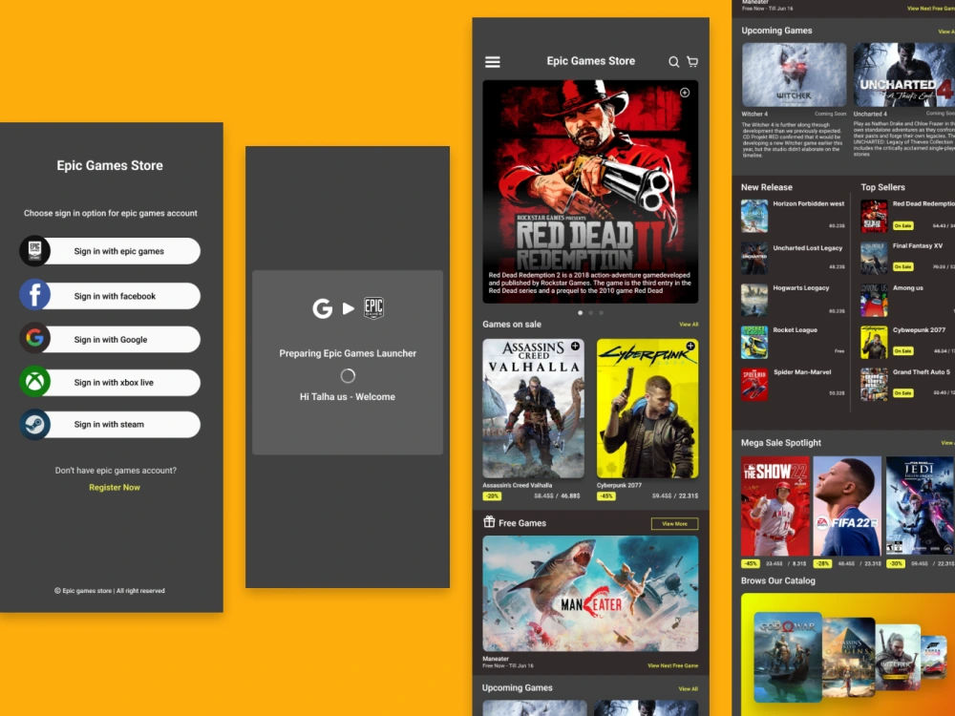Click plus icon on Assassin's Creed Valhalla card

point(575,346)
